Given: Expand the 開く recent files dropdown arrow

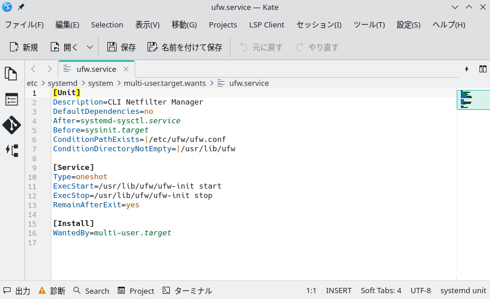Looking at the screenshot, I should [90, 47].
